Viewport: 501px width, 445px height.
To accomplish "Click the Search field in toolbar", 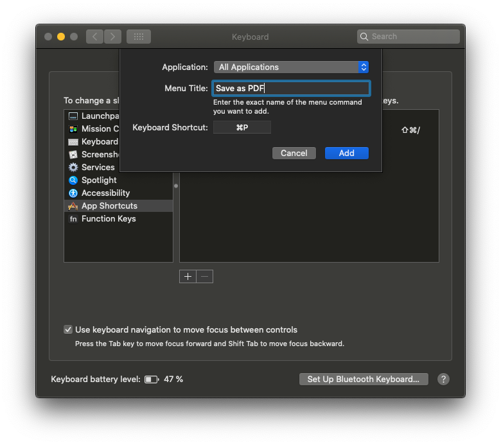I will click(x=409, y=37).
